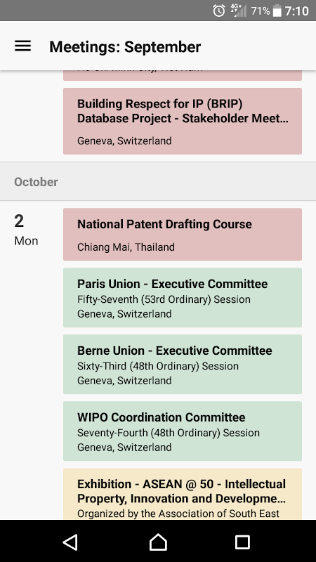Screen dimensions: 316x562
Task: Open the partially hidden meeting card at top
Action: 183,75
